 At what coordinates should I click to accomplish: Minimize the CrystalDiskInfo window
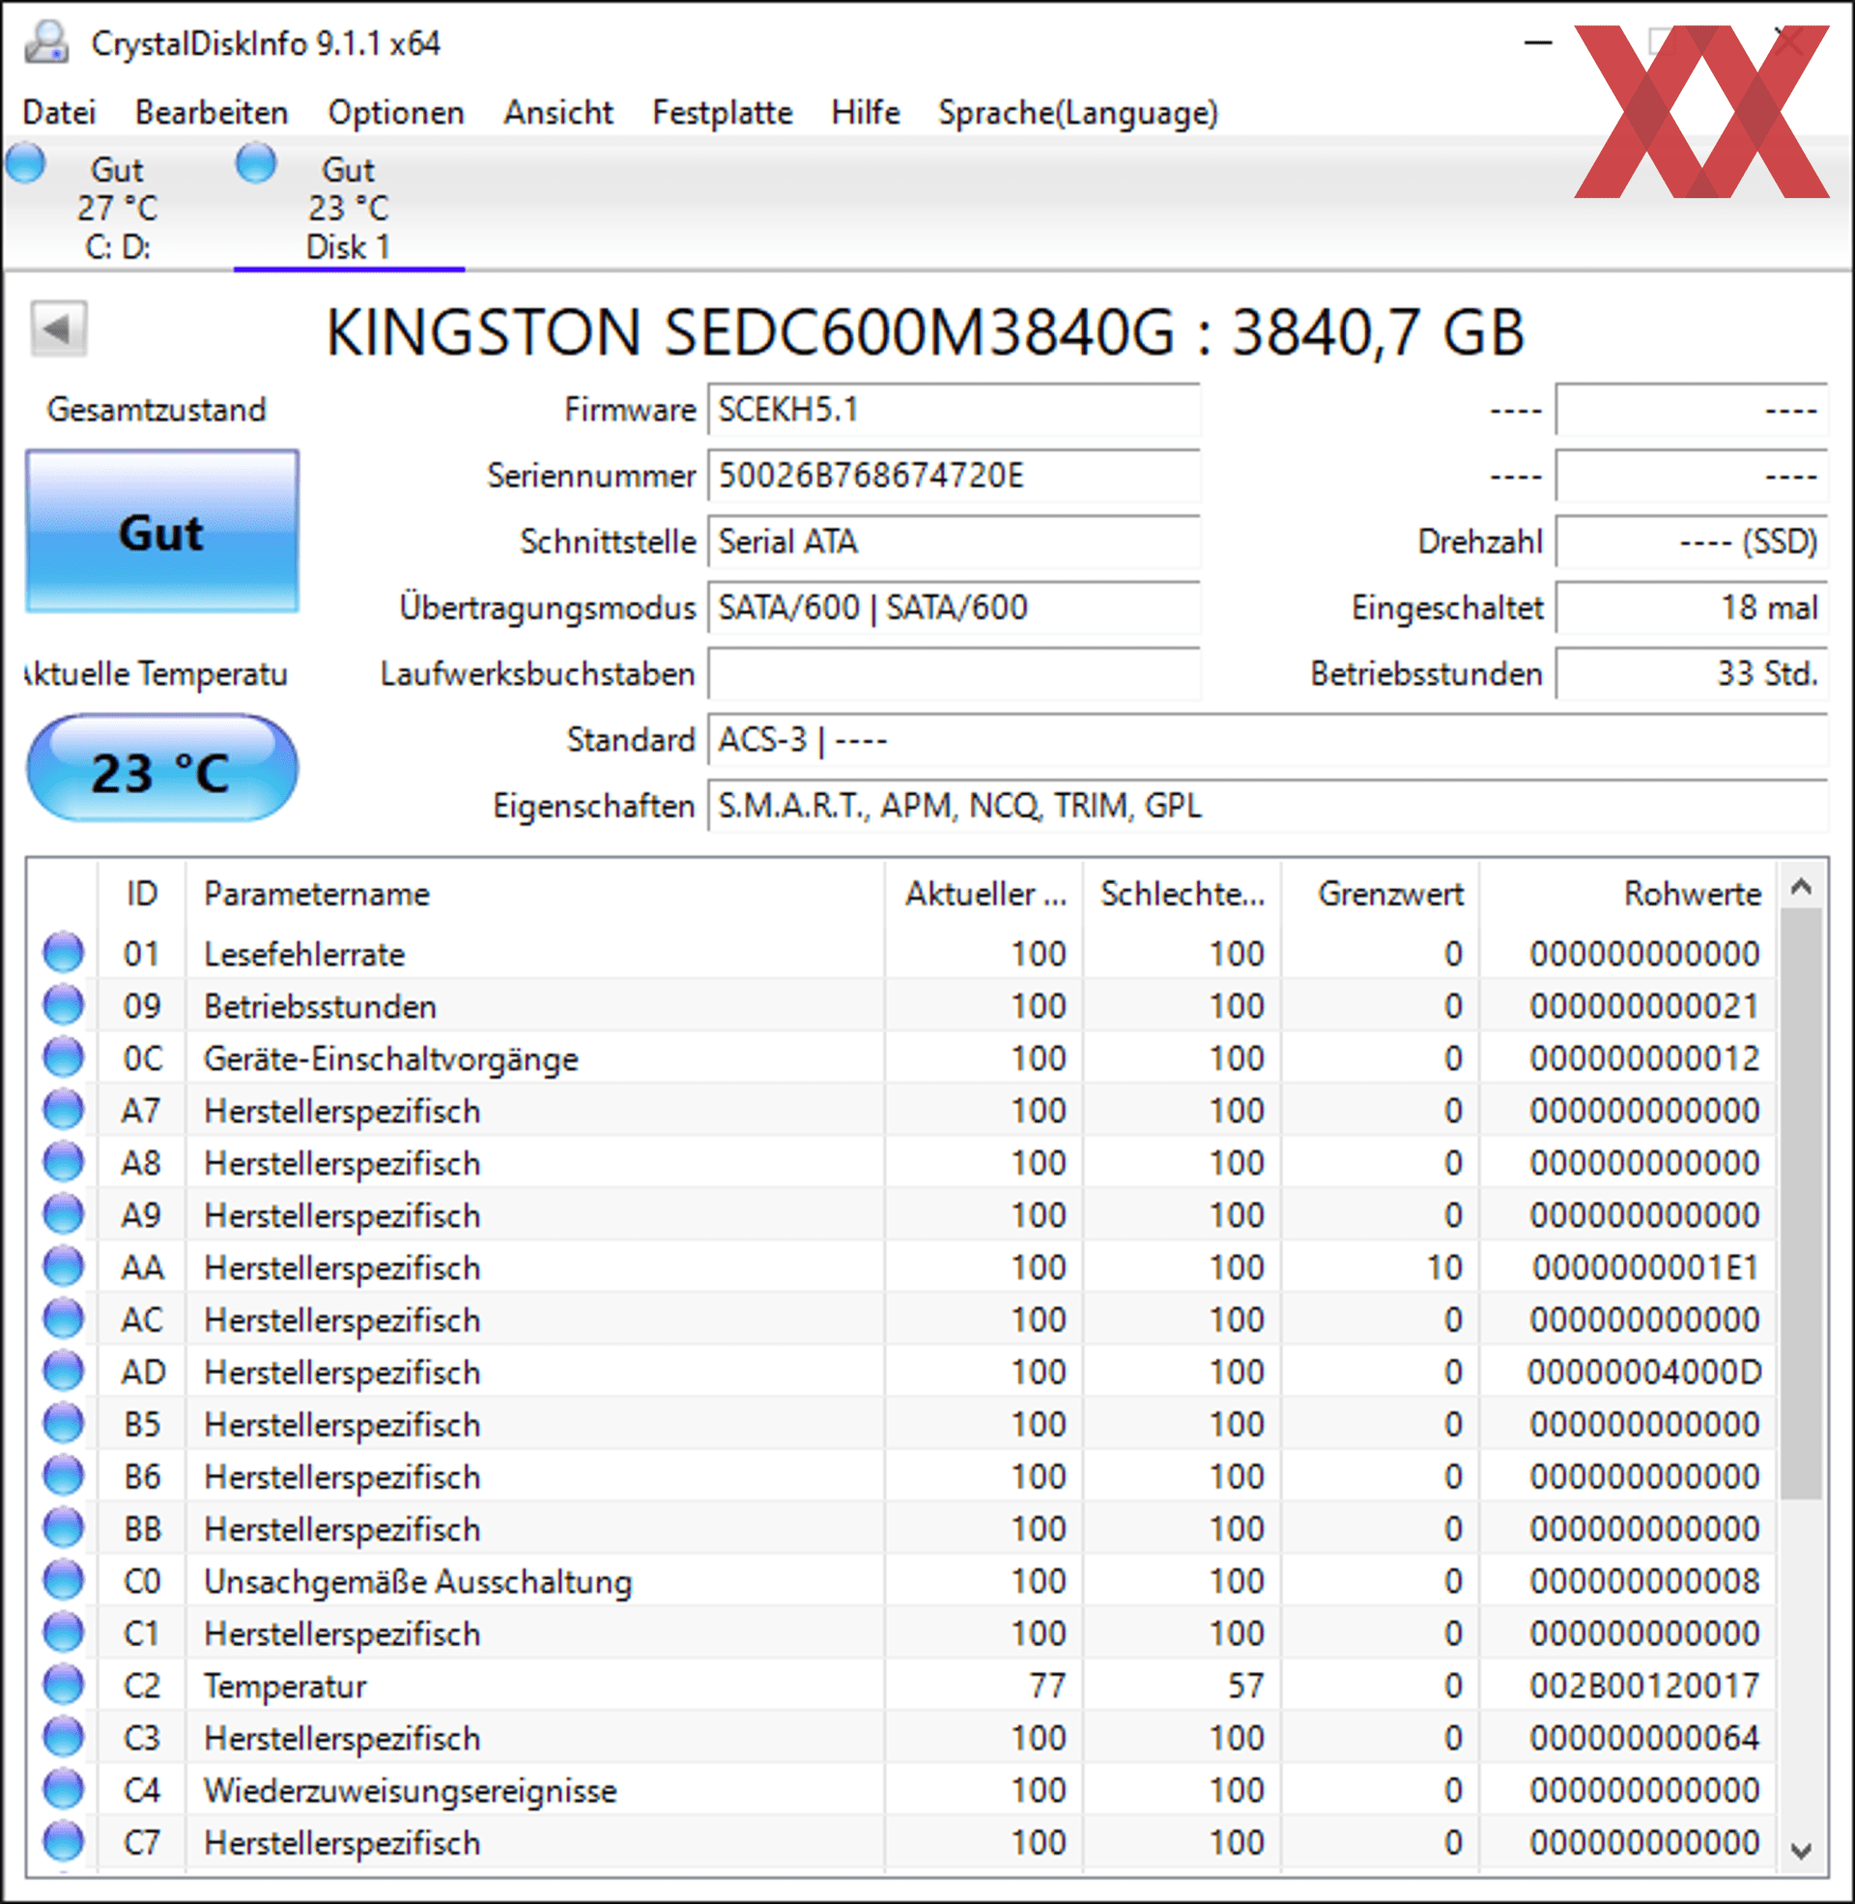pyautogui.click(x=1538, y=43)
